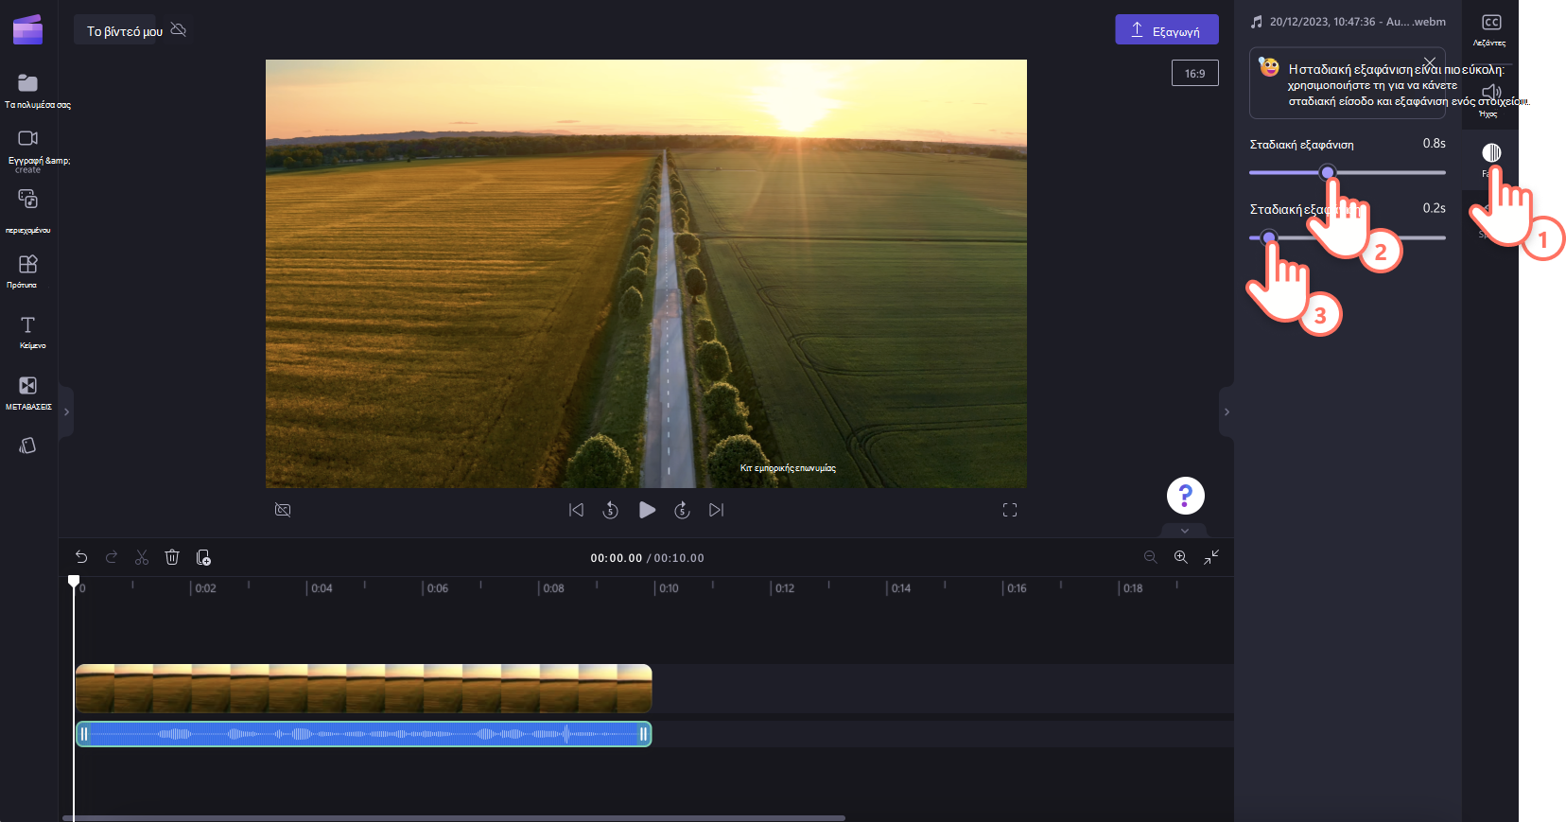Adjust the fade-out slider handle at 0.2s
This screenshot has width=1566, height=822.
tap(1269, 237)
